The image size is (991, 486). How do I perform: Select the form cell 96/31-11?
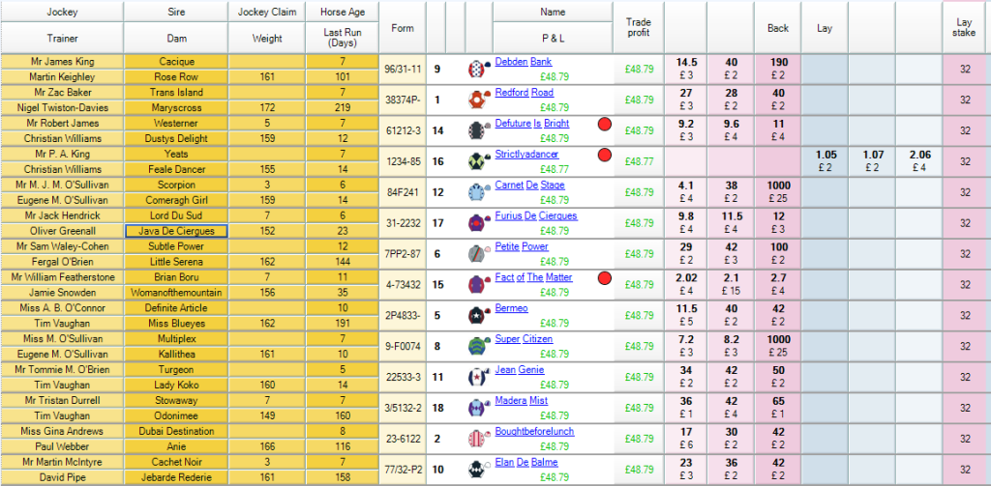[403, 69]
